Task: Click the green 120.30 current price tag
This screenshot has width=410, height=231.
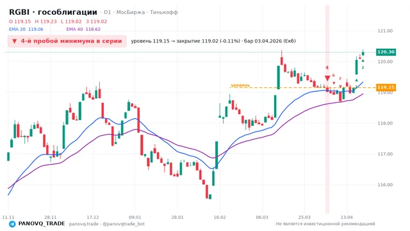Action: (386, 52)
